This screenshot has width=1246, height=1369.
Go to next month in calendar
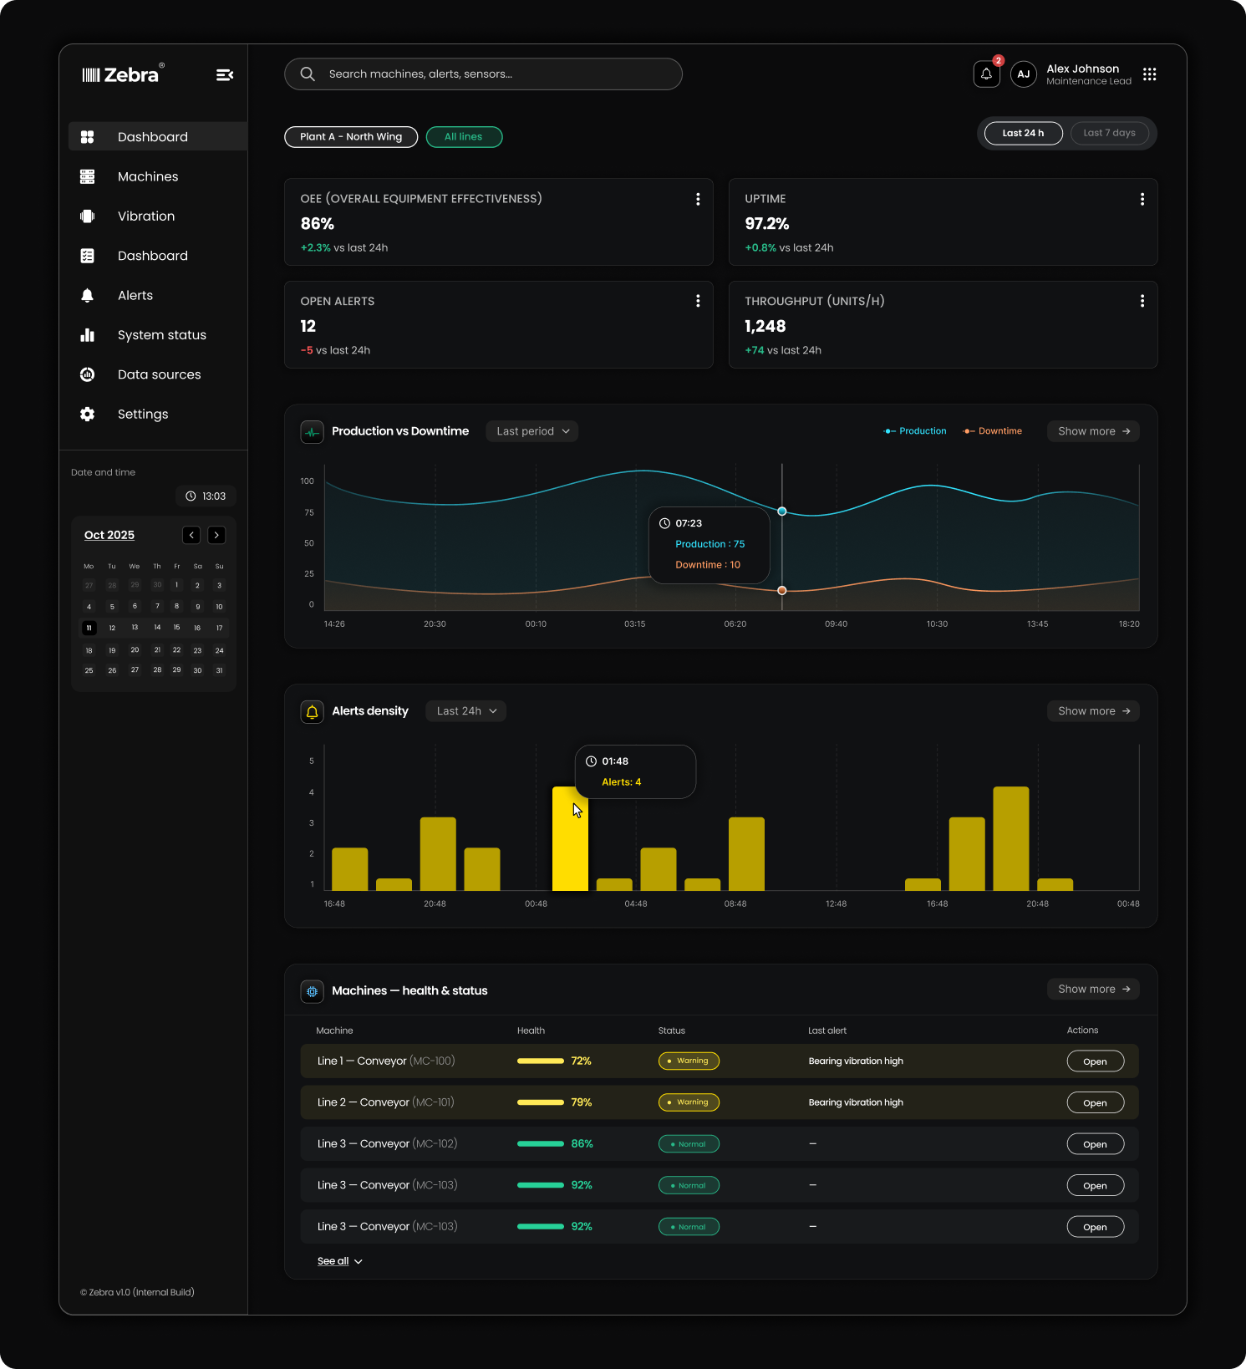(216, 535)
